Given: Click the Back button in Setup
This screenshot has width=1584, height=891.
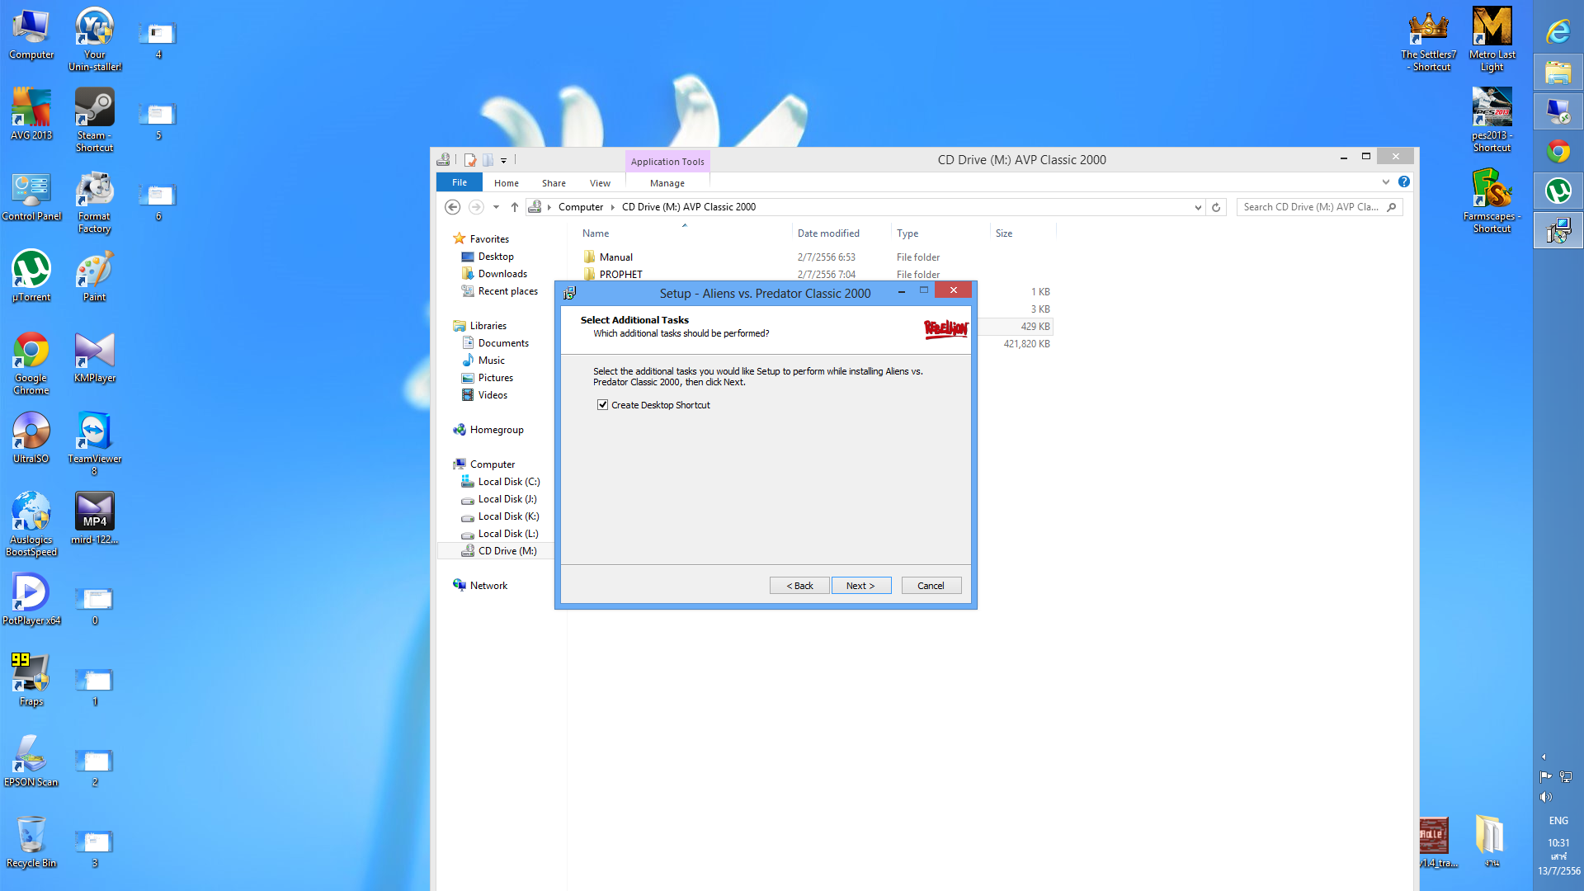Looking at the screenshot, I should click(x=799, y=586).
